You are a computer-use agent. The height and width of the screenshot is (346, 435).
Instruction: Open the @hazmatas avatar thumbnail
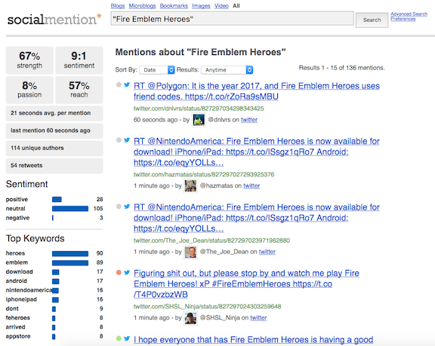click(x=190, y=185)
